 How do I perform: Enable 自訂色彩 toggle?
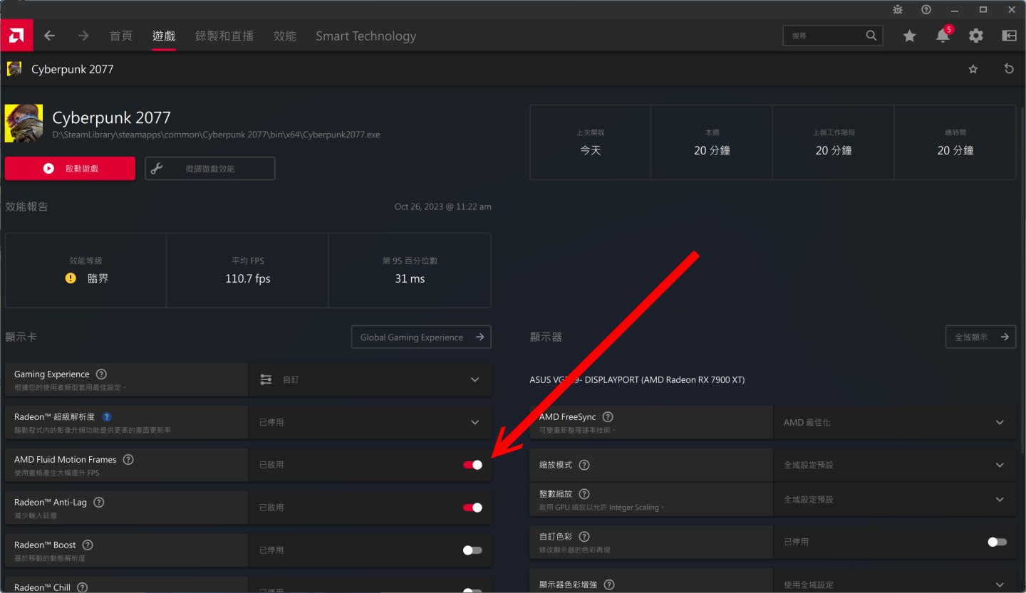pos(997,542)
